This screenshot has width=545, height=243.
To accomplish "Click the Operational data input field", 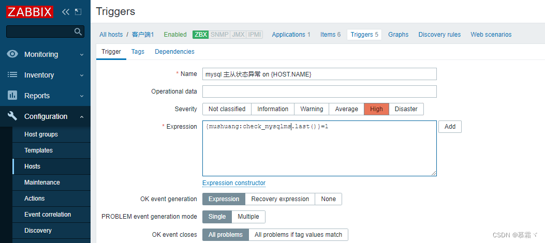I will pyautogui.click(x=319, y=92).
